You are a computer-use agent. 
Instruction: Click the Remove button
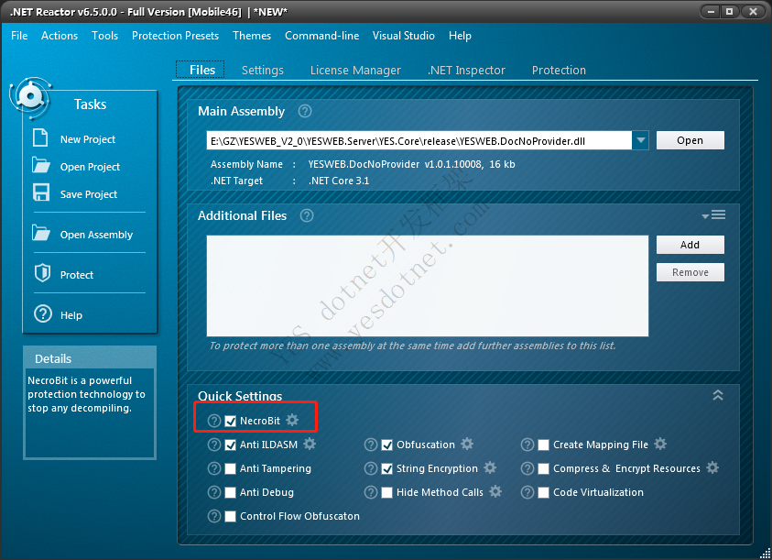coord(690,272)
